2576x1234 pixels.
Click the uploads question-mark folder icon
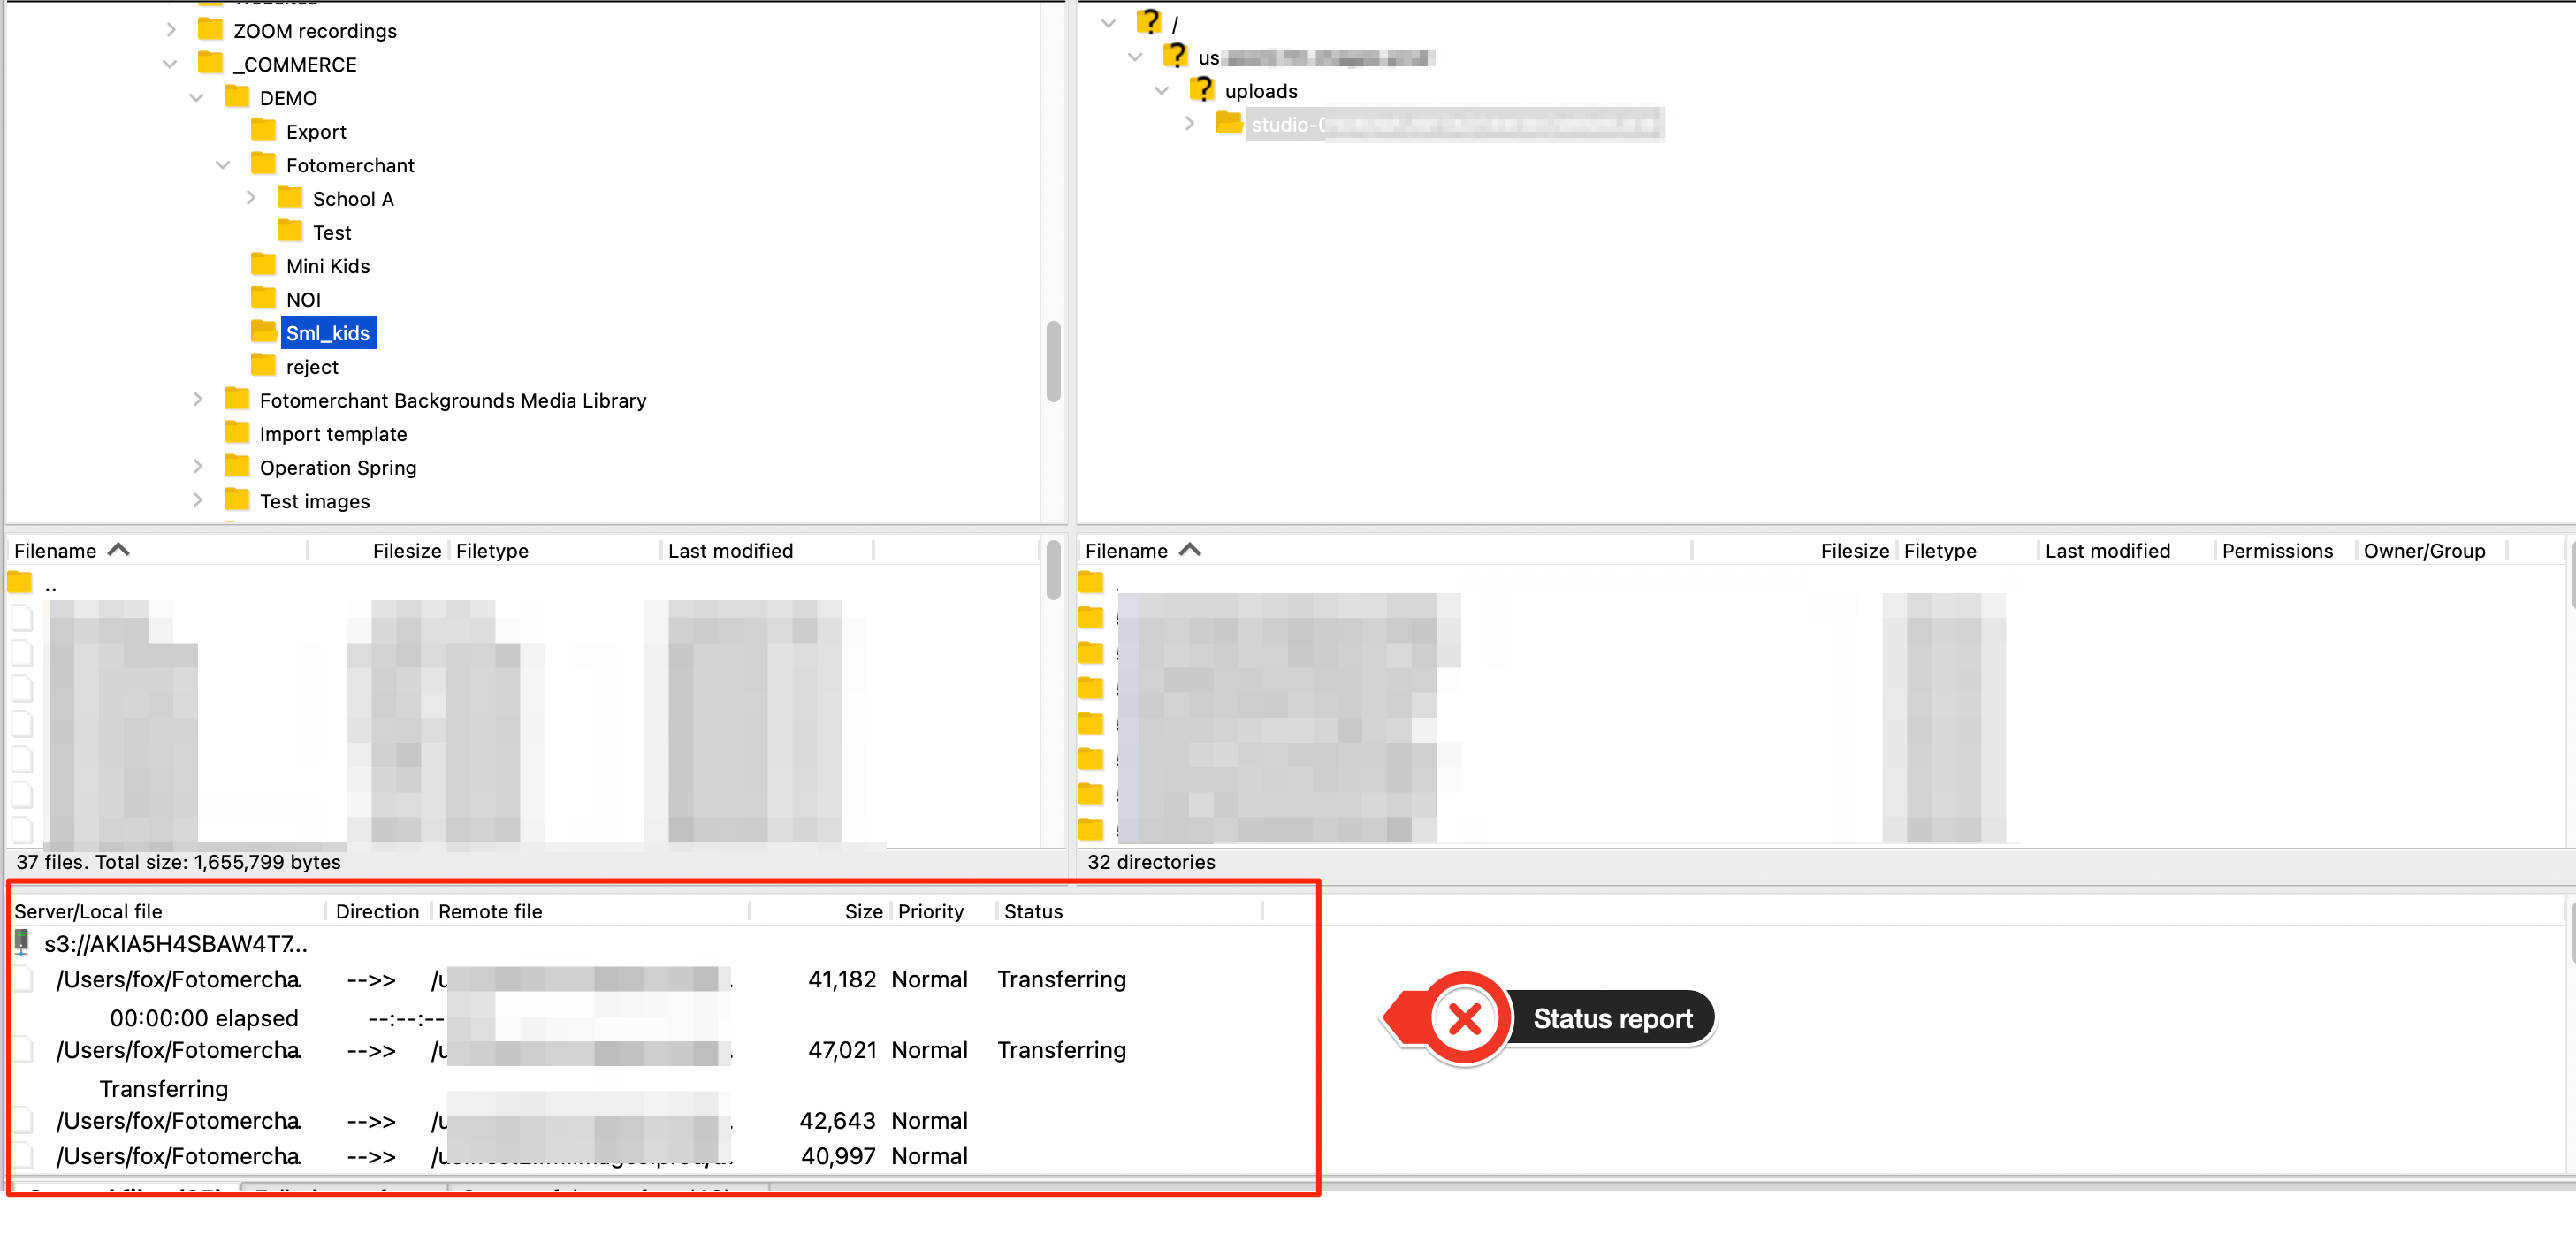pos(1202,89)
